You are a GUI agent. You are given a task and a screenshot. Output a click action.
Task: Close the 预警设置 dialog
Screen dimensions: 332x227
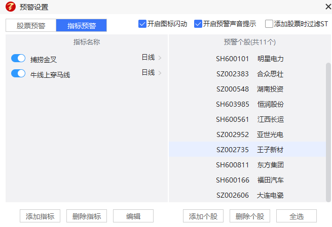coord(328,7)
